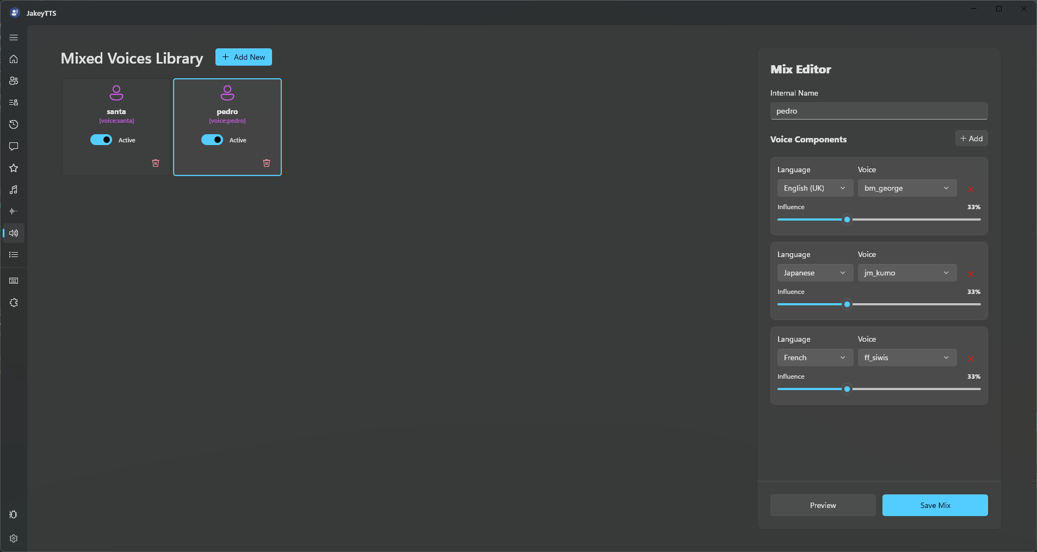Open the star favorites sidebar icon

(x=14, y=168)
